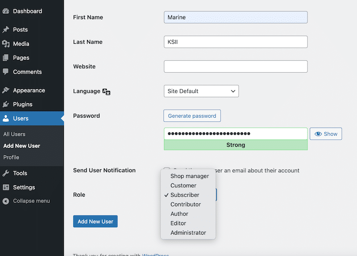This screenshot has width=357, height=256.
Task: Submit the Add New User button
Action: tap(95, 221)
